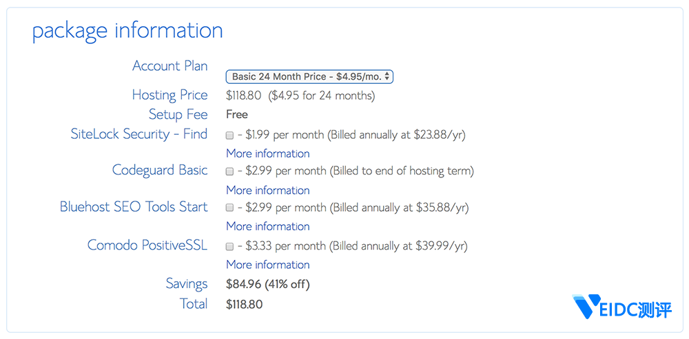Click the "Account Plan" label

(169, 66)
